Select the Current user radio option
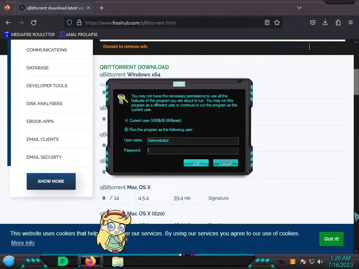The width and height of the screenshot is (359, 269). [x=126, y=120]
